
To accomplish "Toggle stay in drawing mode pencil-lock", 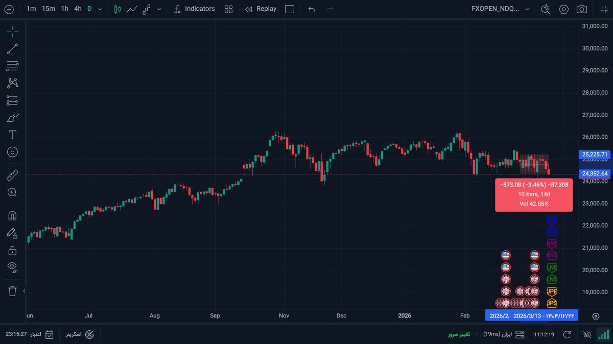I will pyautogui.click(x=12, y=233).
